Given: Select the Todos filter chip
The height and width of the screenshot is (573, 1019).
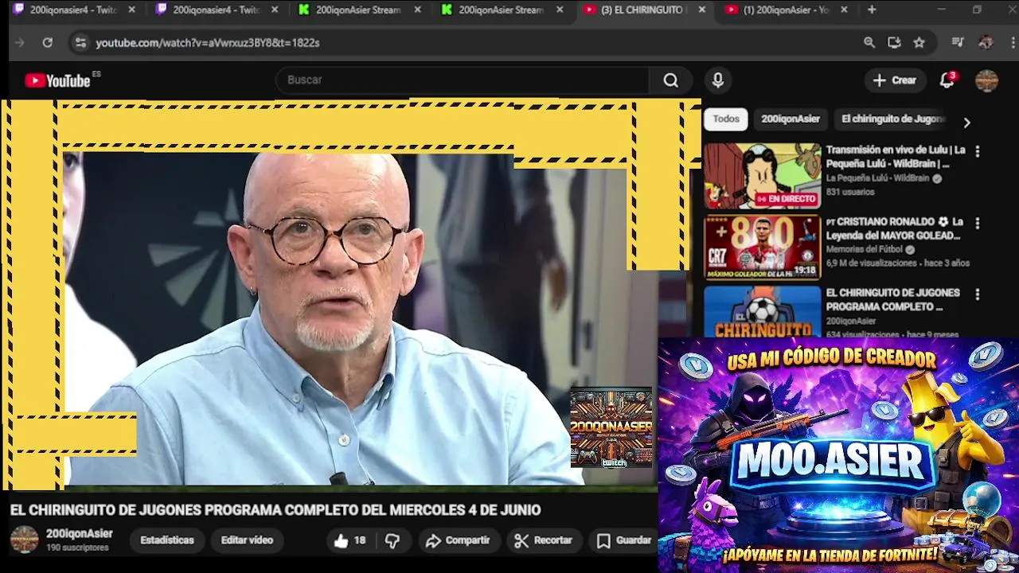Looking at the screenshot, I should [726, 119].
